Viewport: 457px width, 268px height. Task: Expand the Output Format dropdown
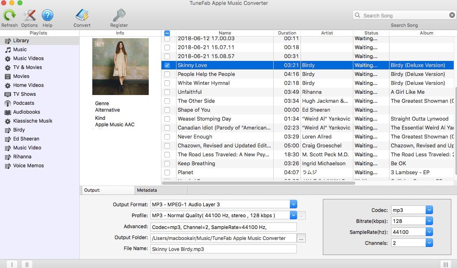coord(293,204)
